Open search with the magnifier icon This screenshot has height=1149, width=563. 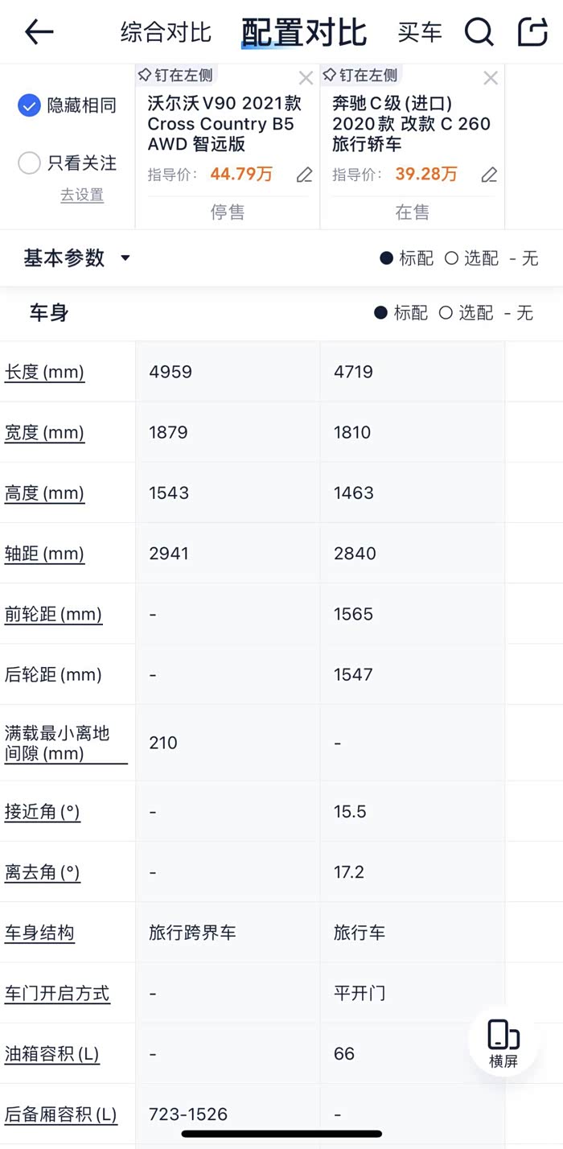[x=479, y=32]
